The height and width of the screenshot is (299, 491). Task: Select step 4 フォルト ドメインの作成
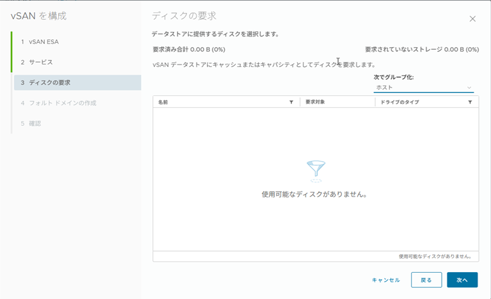(x=62, y=103)
